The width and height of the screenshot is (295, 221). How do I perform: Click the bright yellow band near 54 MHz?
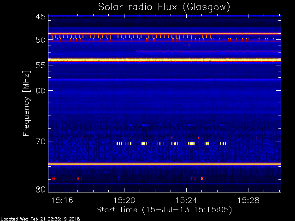tap(165, 60)
